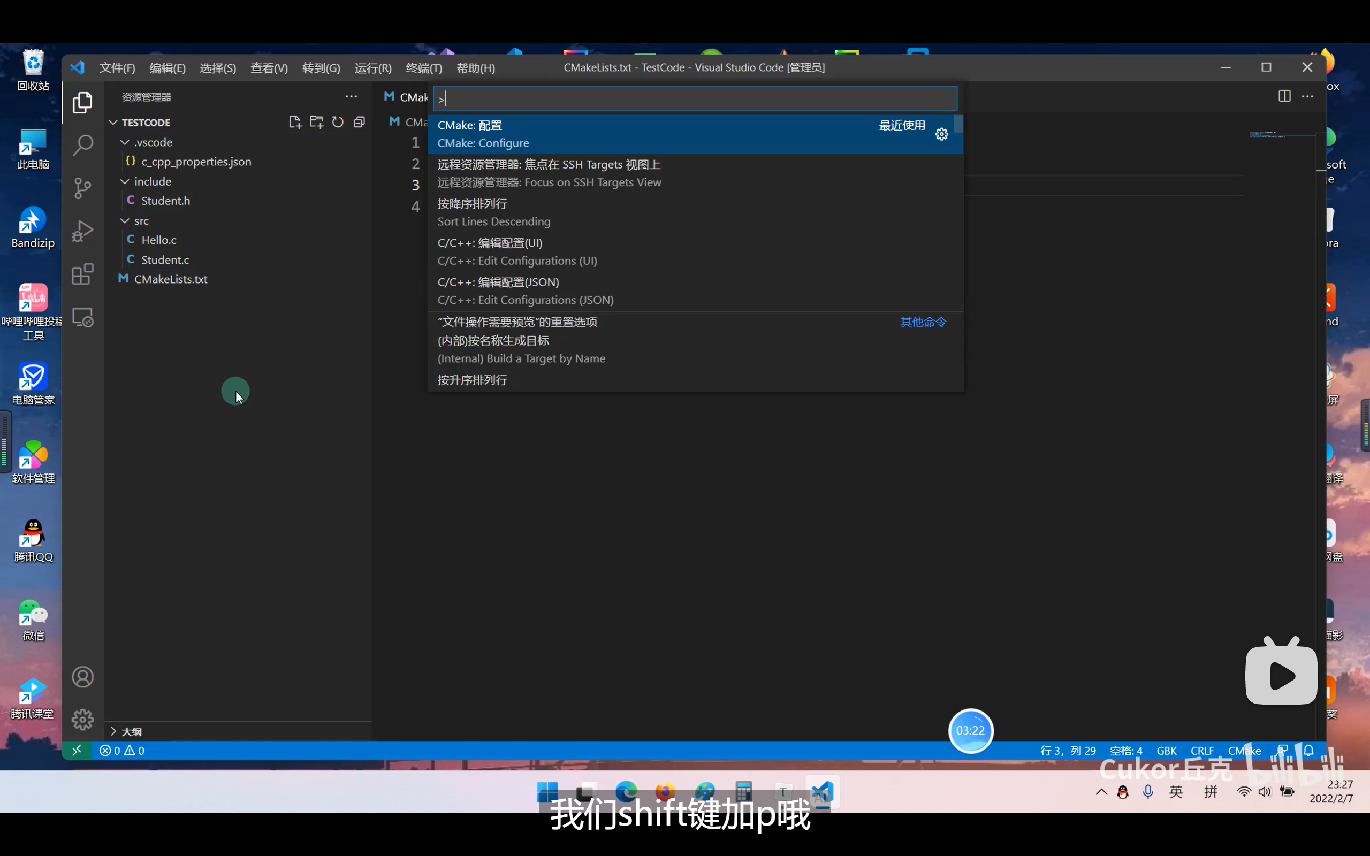Create a new file in the Explorer

click(x=295, y=122)
